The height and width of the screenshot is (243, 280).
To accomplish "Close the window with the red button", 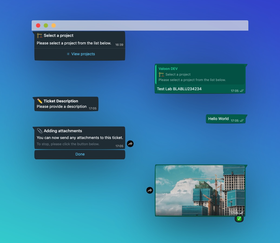I will [38, 25].
